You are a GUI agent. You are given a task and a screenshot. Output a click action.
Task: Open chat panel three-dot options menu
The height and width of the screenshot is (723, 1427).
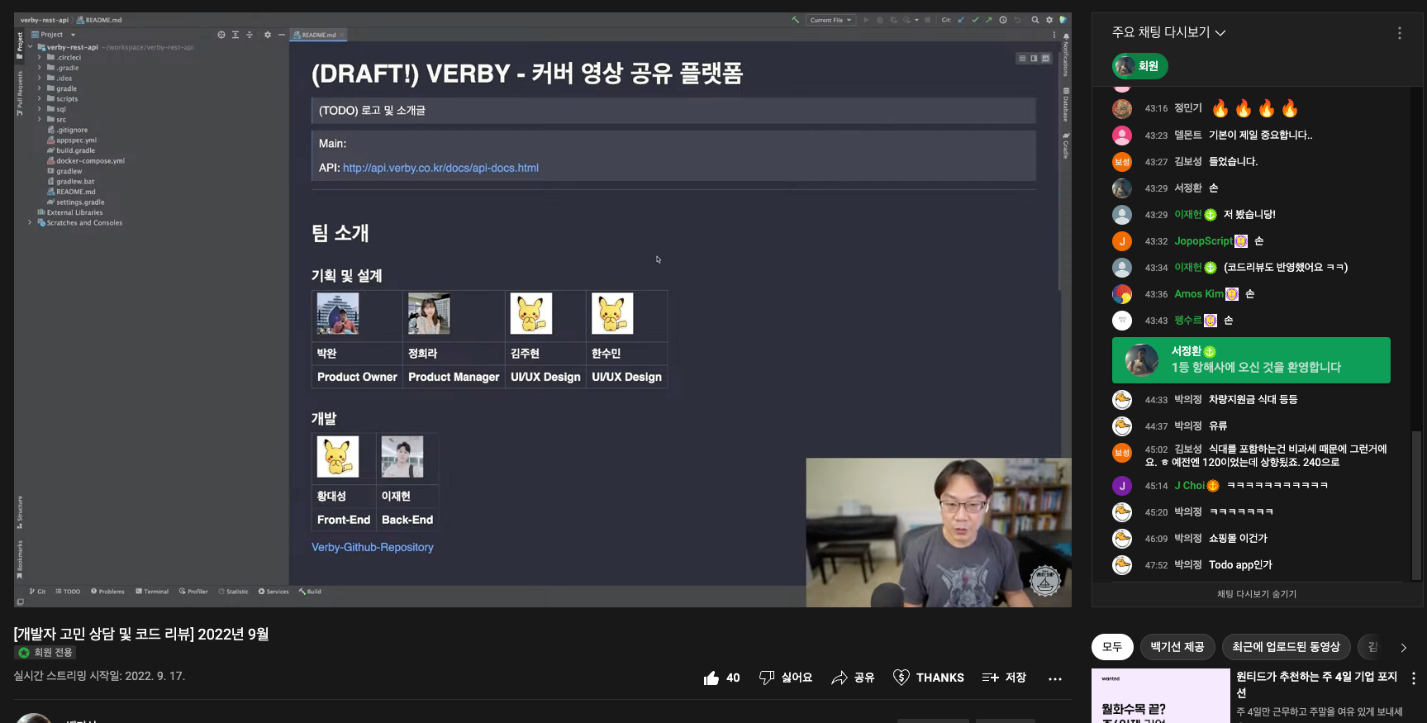tap(1399, 33)
